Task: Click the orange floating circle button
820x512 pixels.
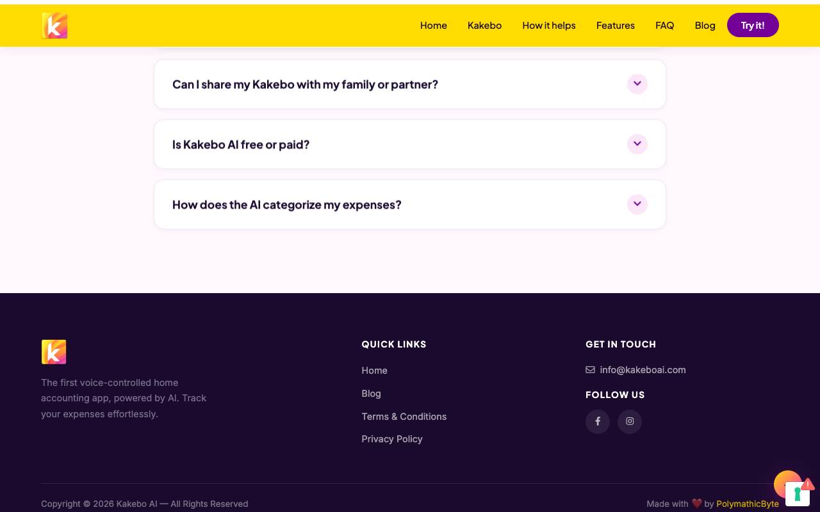Action: click(783, 481)
